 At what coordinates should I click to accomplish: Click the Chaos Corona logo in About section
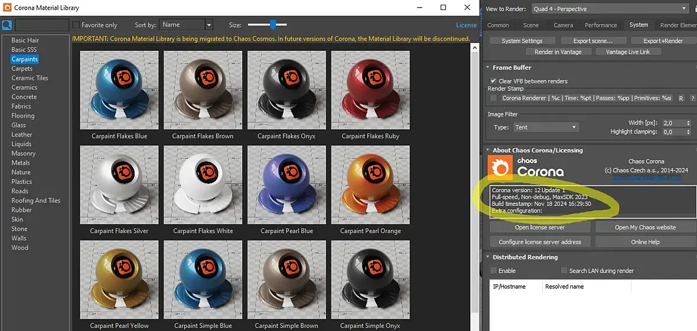[500, 168]
